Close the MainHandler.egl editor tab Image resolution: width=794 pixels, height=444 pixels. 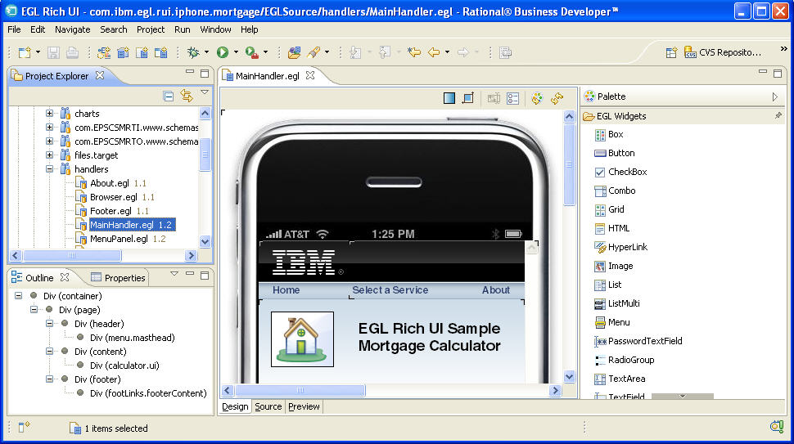pos(310,75)
